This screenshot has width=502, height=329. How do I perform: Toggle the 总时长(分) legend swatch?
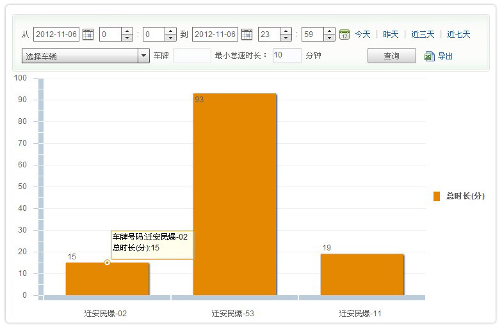pos(437,197)
